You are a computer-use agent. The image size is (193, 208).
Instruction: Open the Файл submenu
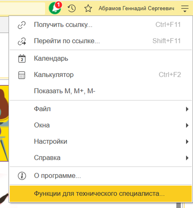(101, 109)
